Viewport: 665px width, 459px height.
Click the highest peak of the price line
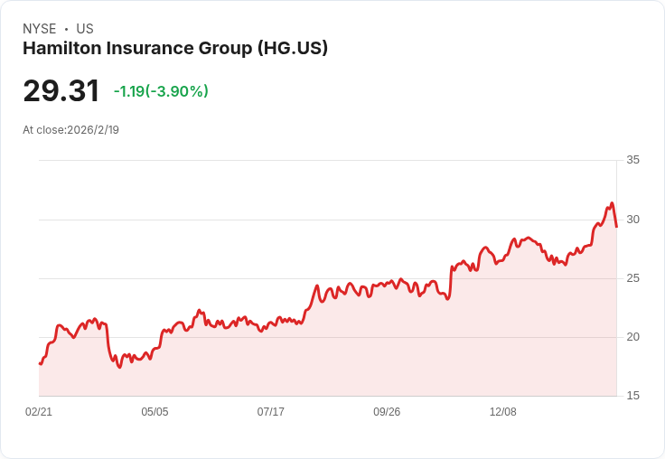[x=612, y=203]
